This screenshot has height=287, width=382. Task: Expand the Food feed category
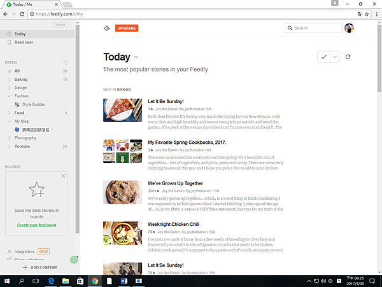pyautogui.click(x=10, y=113)
